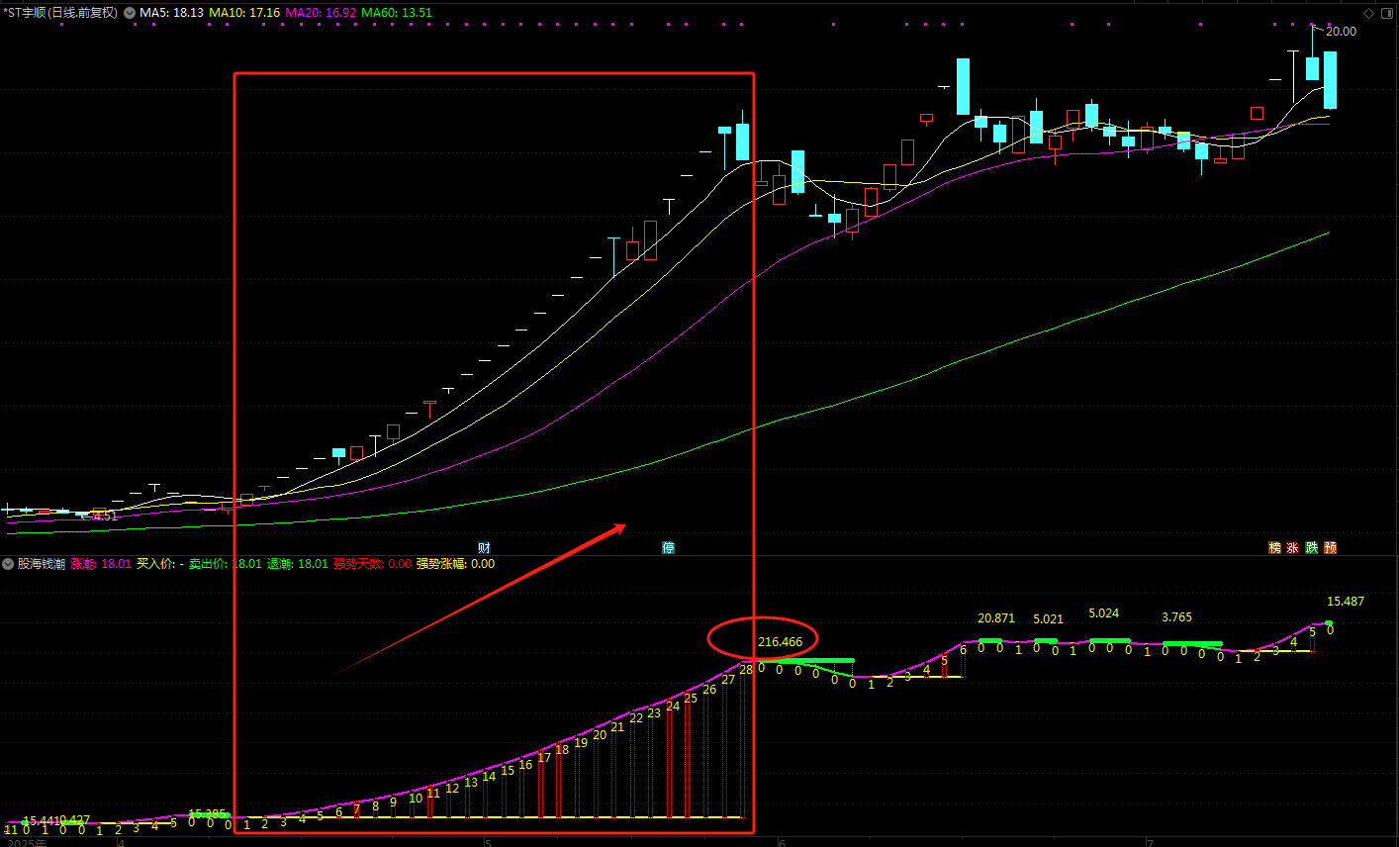Select the MA5: 18.13 label
Screen dimensions: 1399x847
[x=171, y=13]
